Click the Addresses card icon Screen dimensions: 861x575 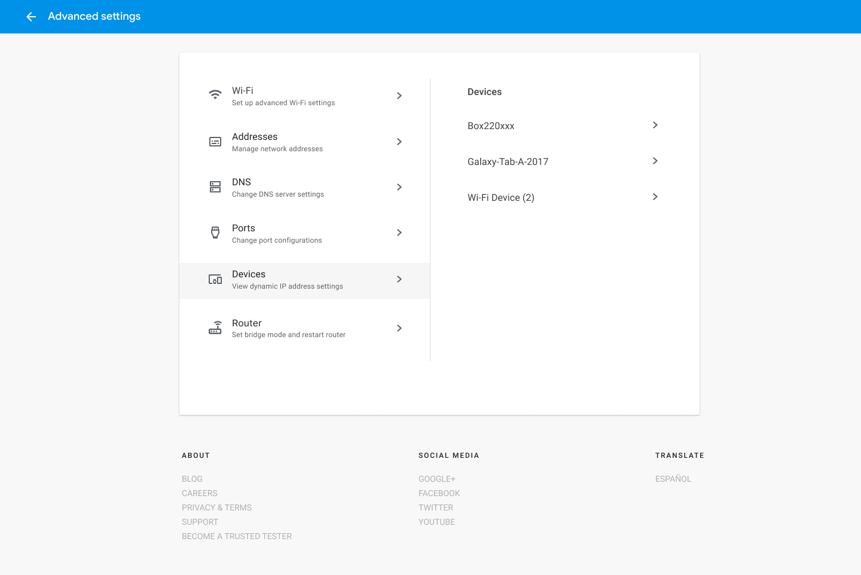[x=215, y=142]
